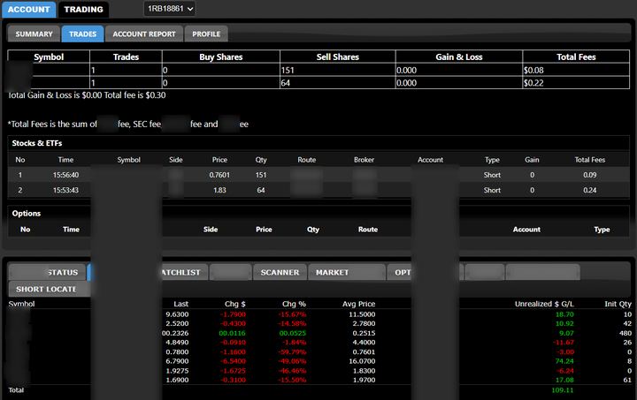This screenshot has height=400, width=637.
Task: Select the TRADES sub-tab
Action: tap(83, 34)
